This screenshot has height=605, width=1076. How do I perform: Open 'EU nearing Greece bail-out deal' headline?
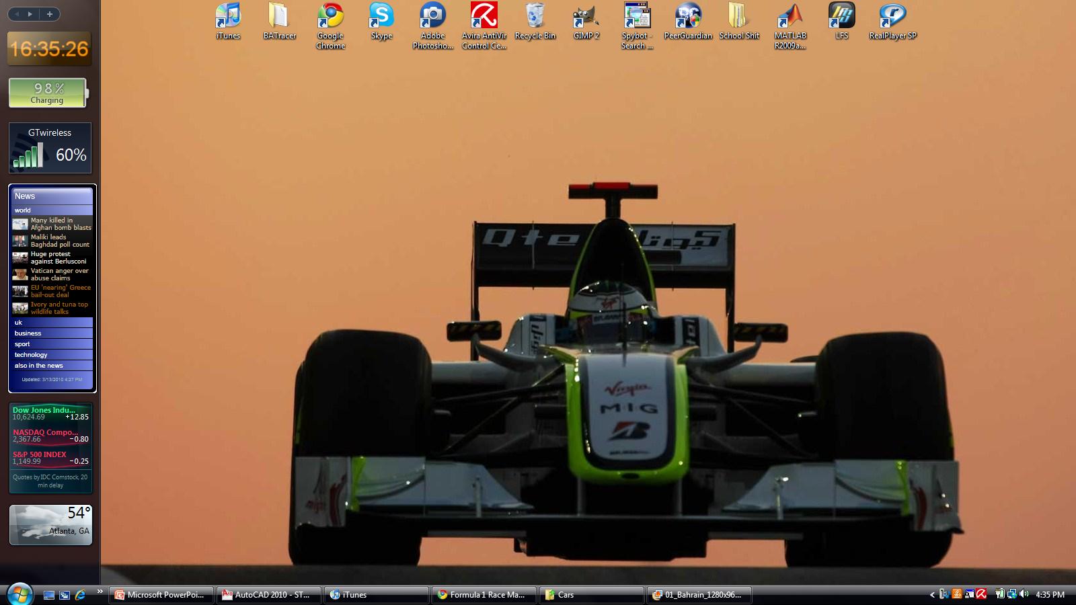(61, 291)
